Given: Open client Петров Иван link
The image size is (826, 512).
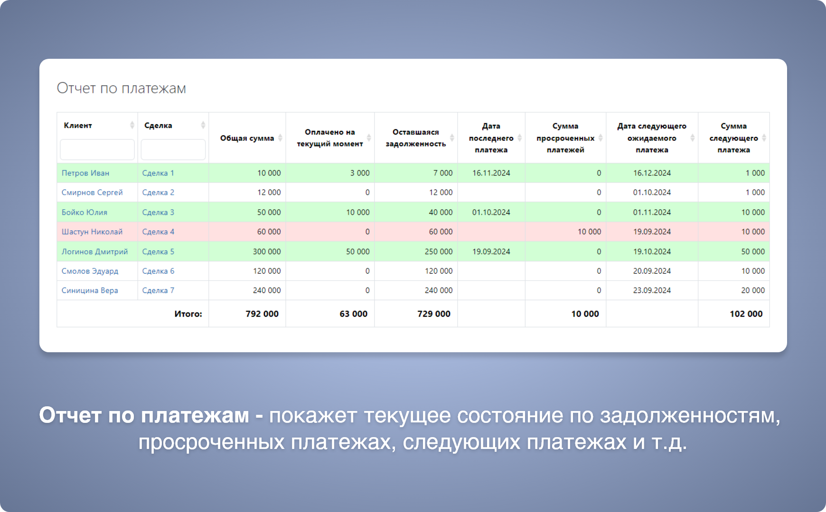Looking at the screenshot, I should point(85,173).
